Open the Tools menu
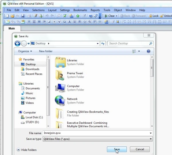The image size is (172, 155). point(107,10)
